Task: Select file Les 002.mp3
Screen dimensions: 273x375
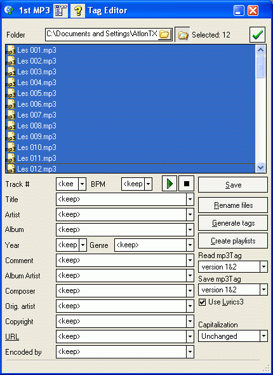Action: pyautogui.click(x=130, y=61)
